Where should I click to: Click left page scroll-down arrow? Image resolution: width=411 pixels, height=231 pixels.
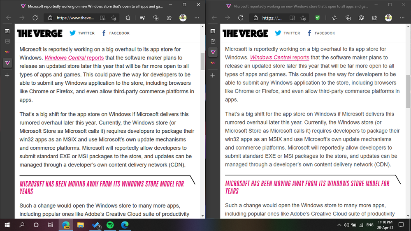coord(202,216)
